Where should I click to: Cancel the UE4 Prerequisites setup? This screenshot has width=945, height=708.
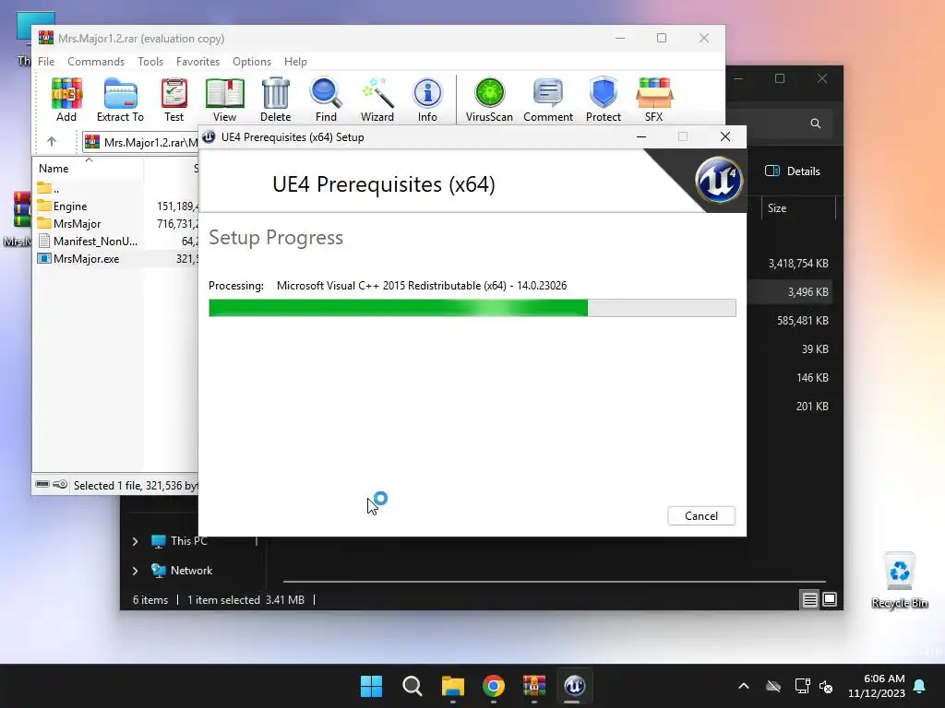point(701,516)
